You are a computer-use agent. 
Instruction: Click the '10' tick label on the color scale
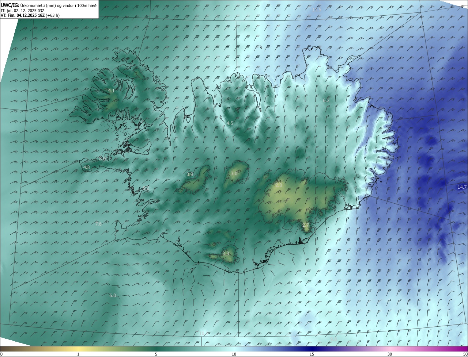234,354
